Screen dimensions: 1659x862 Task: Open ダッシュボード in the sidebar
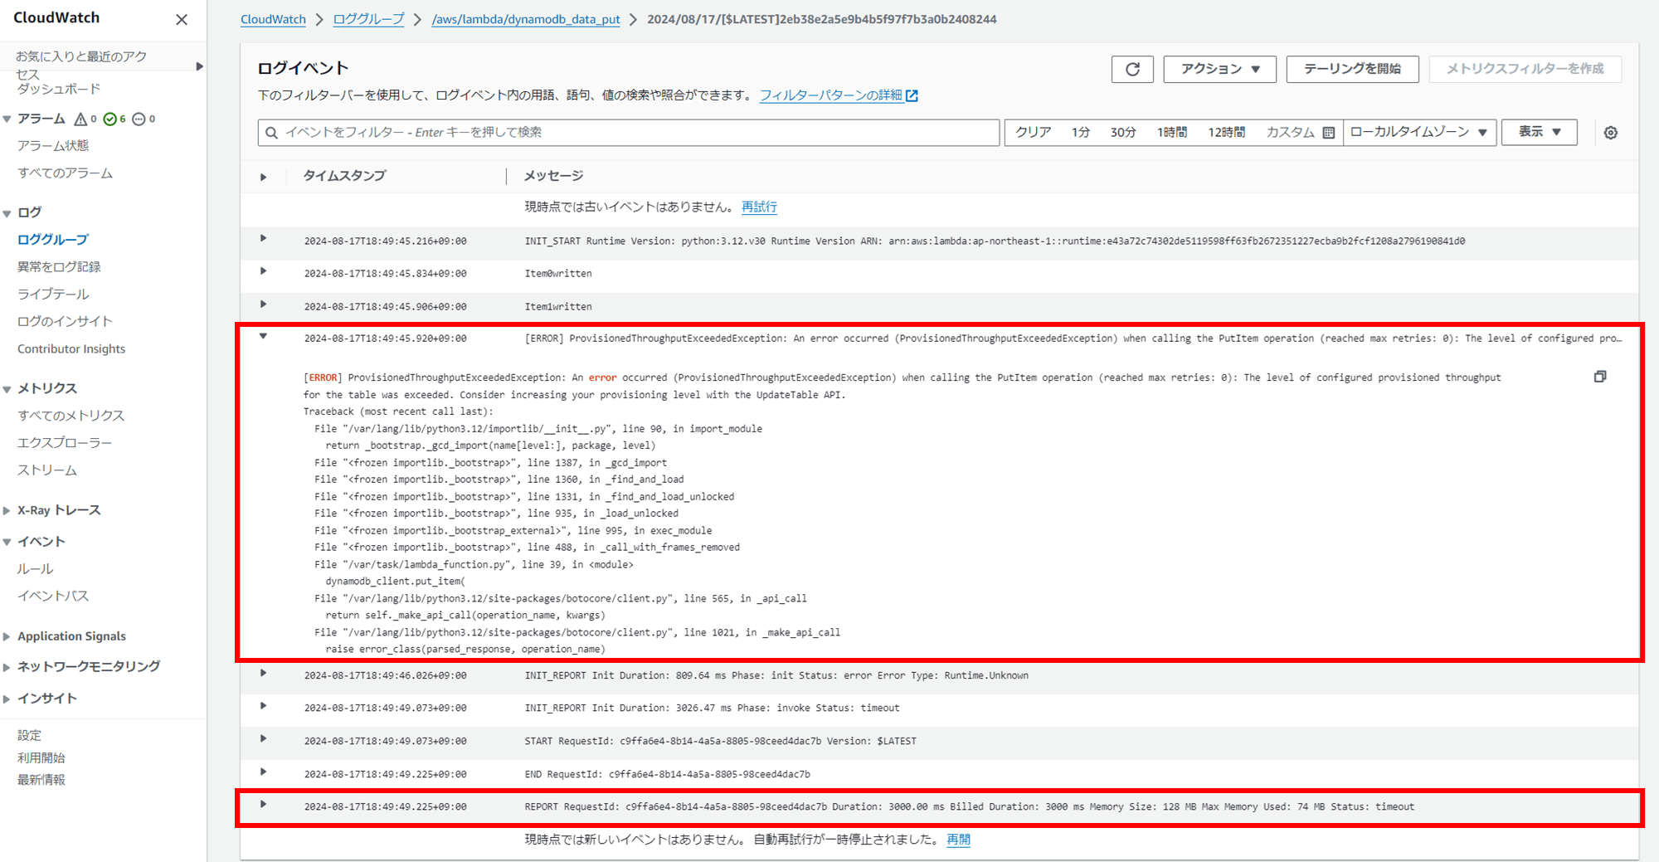click(x=59, y=89)
